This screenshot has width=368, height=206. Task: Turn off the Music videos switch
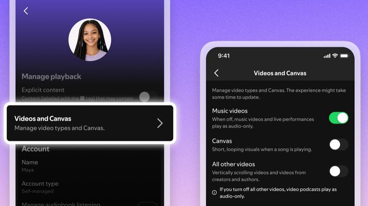(x=338, y=118)
